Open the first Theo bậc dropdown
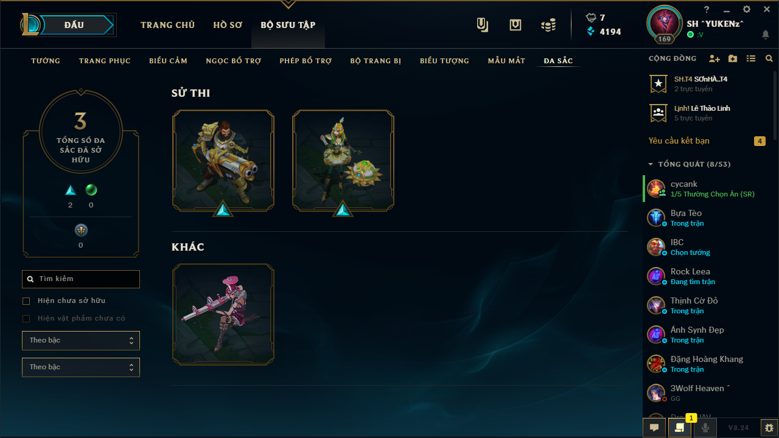This screenshot has height=438, width=779. pos(81,341)
